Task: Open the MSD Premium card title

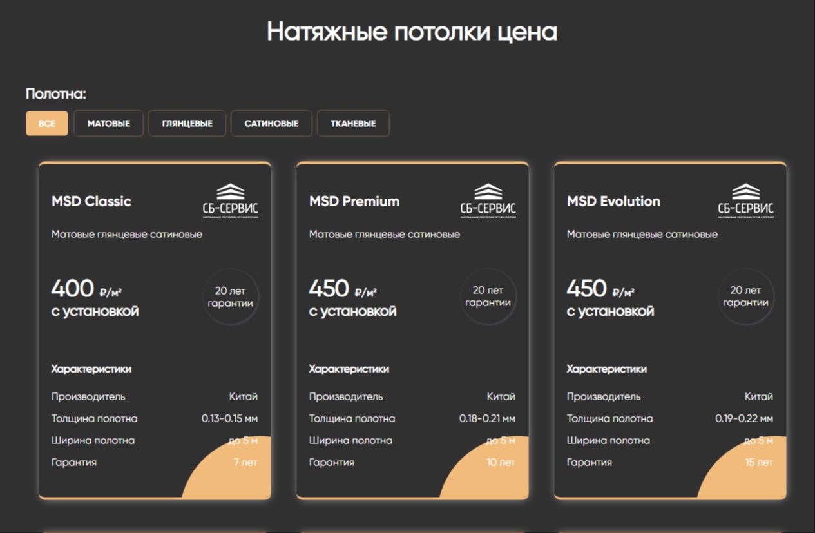Action: click(x=354, y=201)
